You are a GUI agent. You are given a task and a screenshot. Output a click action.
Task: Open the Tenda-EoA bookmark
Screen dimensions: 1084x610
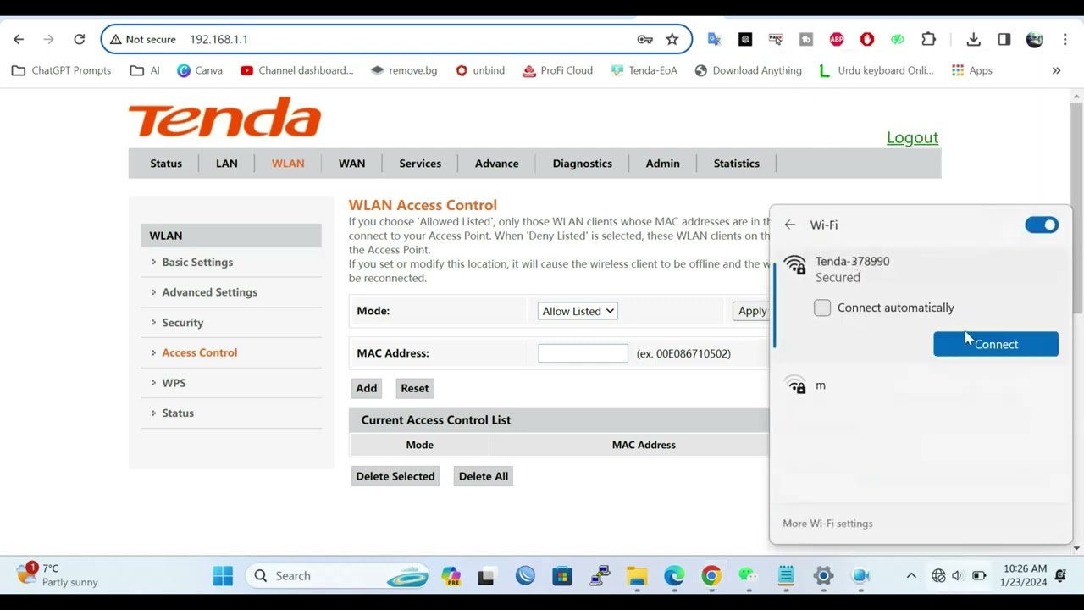pos(644,70)
